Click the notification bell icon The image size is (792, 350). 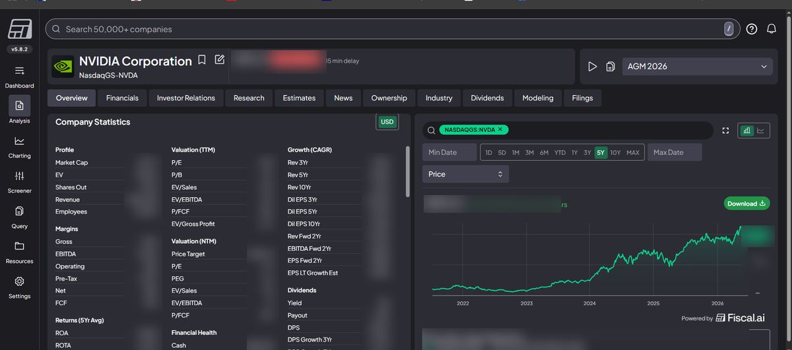771,29
